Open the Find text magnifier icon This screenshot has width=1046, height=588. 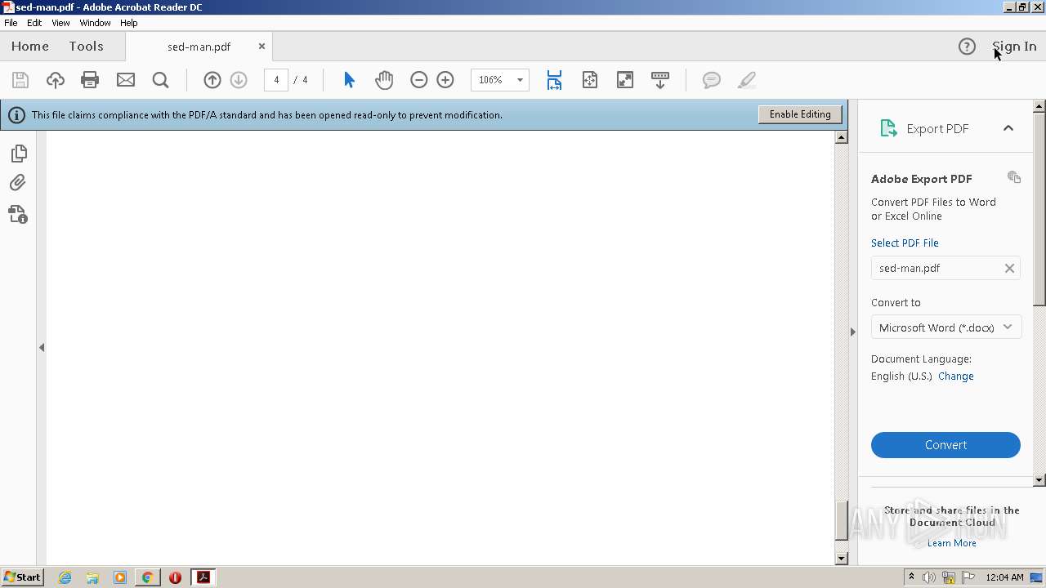pos(160,80)
